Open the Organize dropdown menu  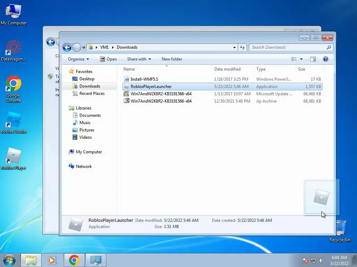pyautogui.click(x=78, y=59)
